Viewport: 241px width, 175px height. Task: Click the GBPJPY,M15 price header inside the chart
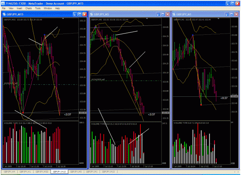(x=23, y=20)
